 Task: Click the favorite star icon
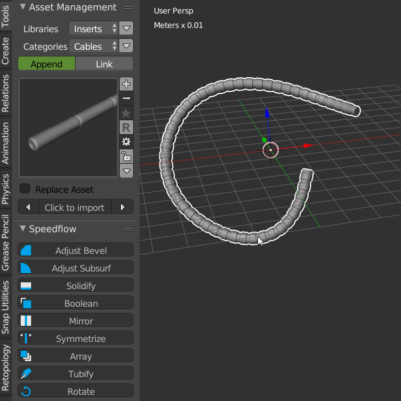[126, 113]
